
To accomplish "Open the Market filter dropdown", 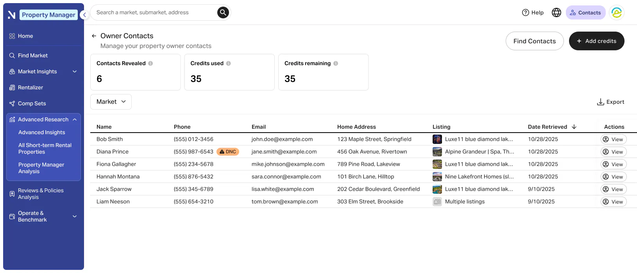I will [111, 102].
